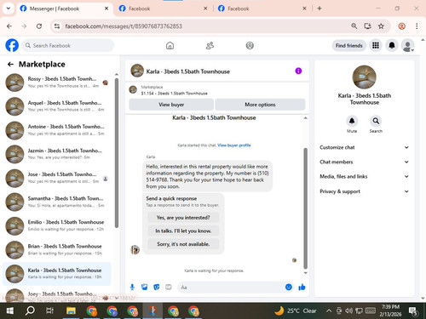Click the Find friends button
Viewport: 426px width, 319px height.
[349, 45]
